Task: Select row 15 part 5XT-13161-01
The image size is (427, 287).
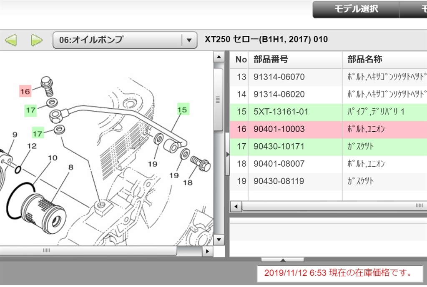Action: 329,112
